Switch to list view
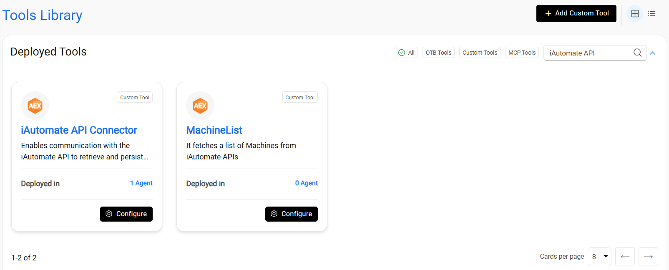669x270 pixels. (651, 14)
